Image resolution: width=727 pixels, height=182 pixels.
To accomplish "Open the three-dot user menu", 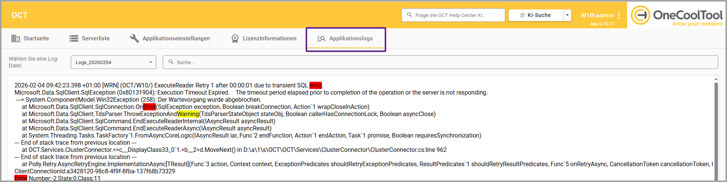I will tap(619, 15).
